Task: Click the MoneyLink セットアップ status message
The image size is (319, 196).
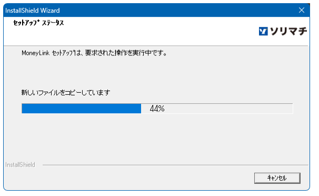Action: (x=94, y=53)
